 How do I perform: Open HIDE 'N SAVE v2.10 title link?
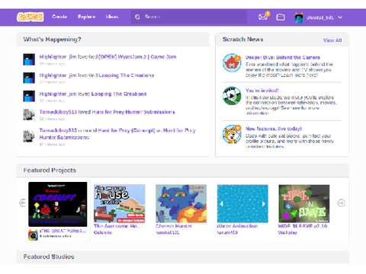coord(303,226)
